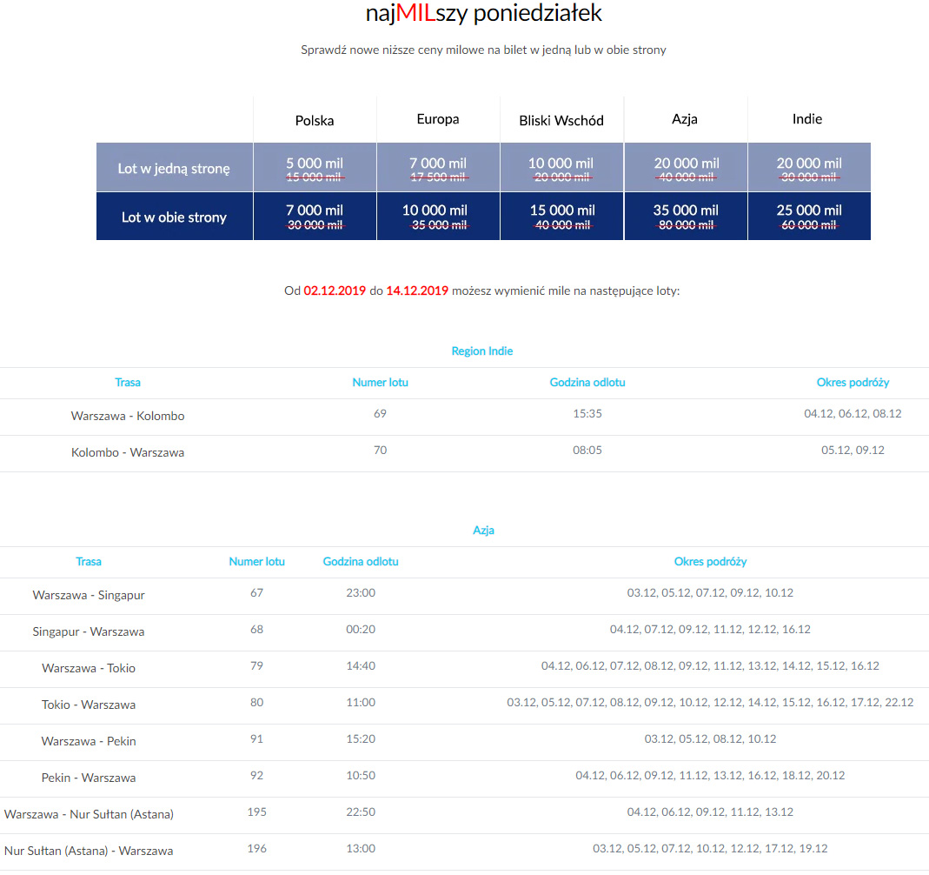Click the red end date "14.12.2019"
This screenshot has height=875, width=929.
coord(417,291)
